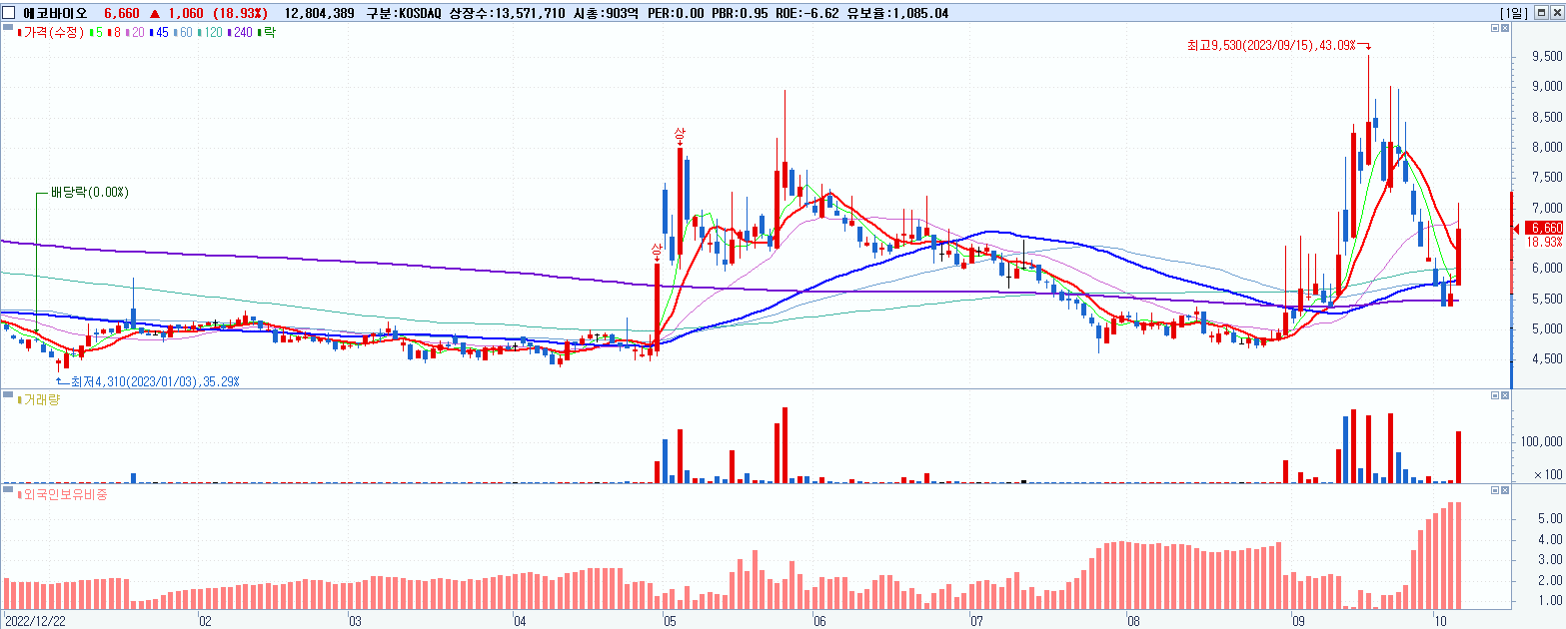Click the 100,000 volume axis label
Image resolution: width=1566 pixels, height=629 pixels.
click(1541, 441)
